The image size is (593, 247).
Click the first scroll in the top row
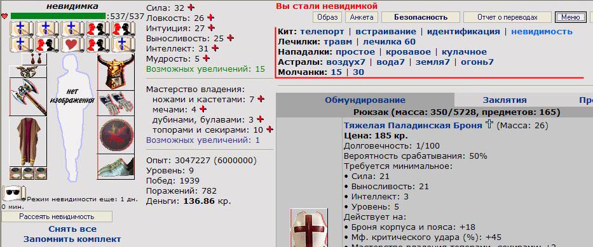click(x=20, y=29)
